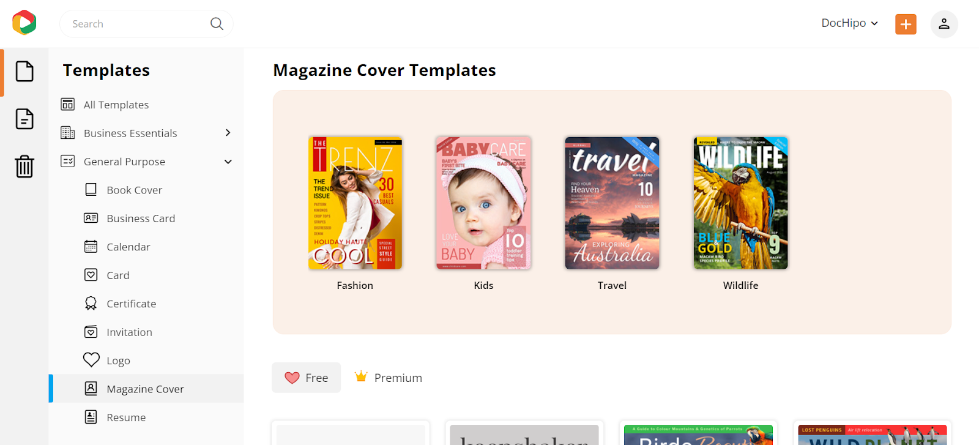Select Magazine Cover in sidebar
Screen dimensions: 979x445
[x=146, y=389]
